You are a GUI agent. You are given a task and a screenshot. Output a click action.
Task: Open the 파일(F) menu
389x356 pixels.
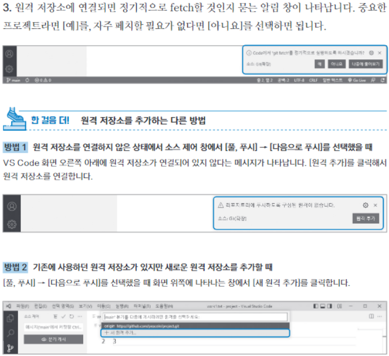click(x=23, y=306)
